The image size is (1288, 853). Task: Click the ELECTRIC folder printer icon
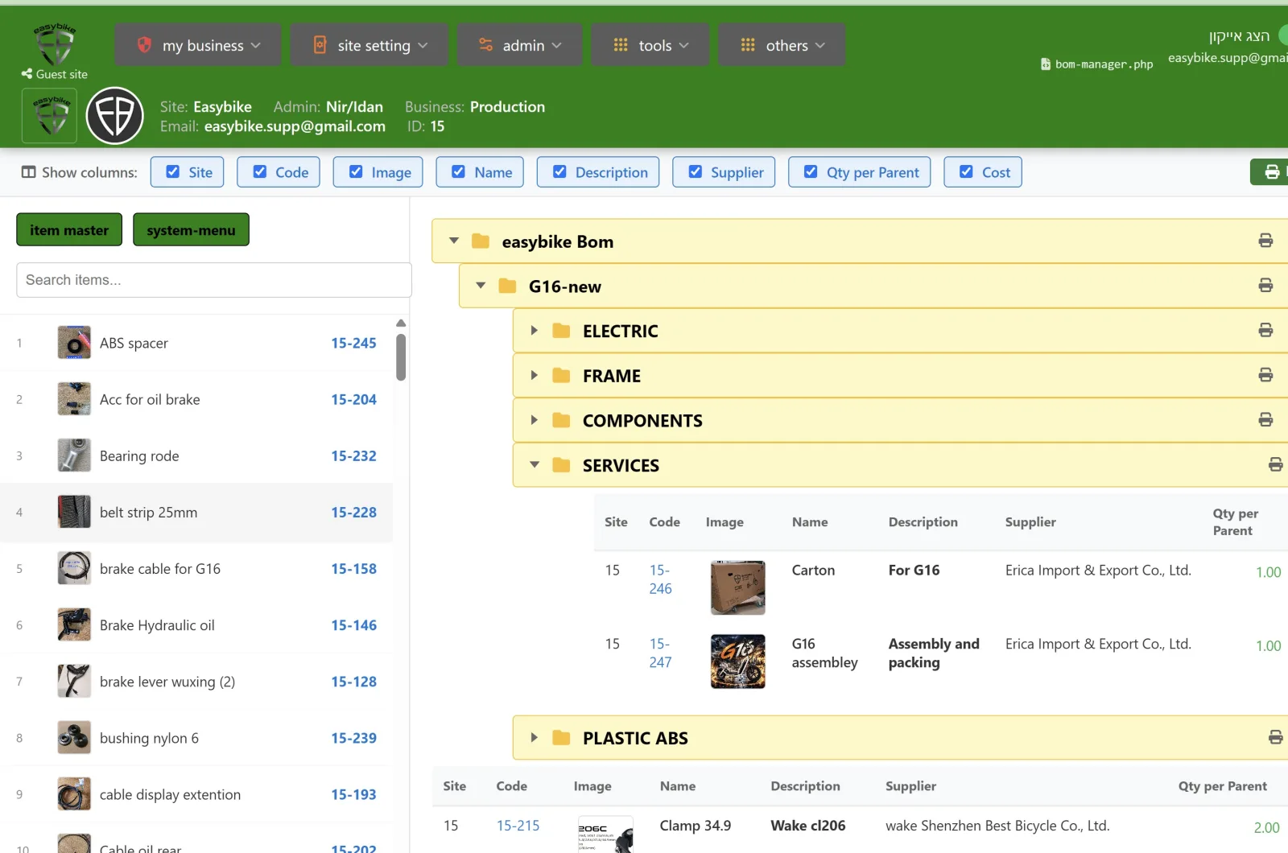(x=1265, y=331)
